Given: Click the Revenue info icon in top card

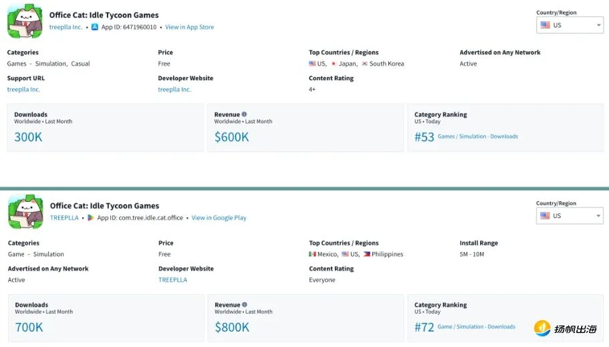Looking at the screenshot, I should tap(244, 114).
